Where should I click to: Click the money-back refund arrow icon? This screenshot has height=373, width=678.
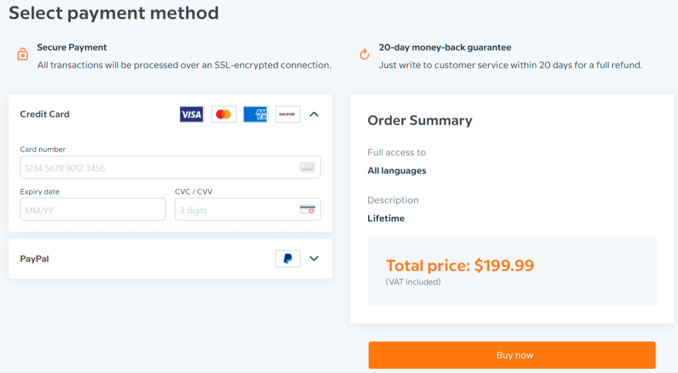pos(365,54)
